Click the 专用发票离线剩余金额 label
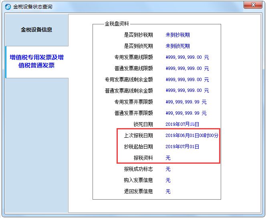Screen dimensions: 266x218 click(x=129, y=79)
